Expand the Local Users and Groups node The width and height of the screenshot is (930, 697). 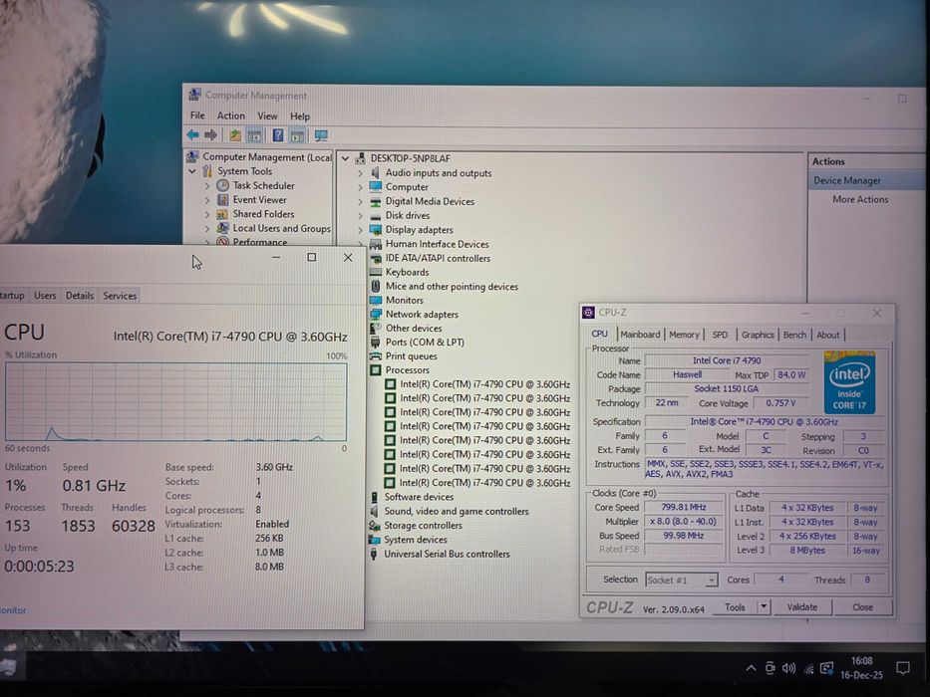(x=207, y=228)
